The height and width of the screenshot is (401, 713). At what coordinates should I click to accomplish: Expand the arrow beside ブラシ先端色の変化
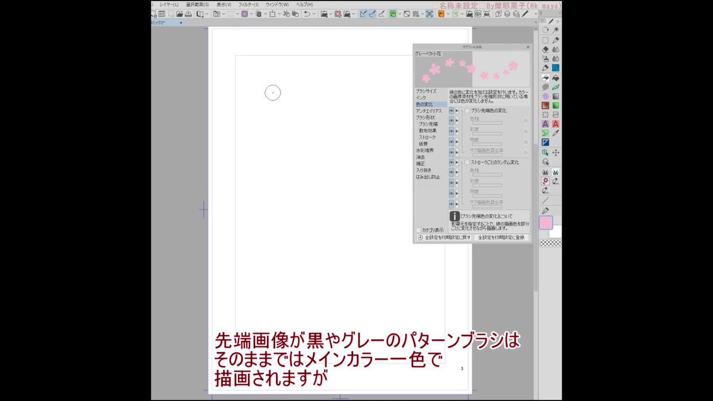tap(457, 110)
